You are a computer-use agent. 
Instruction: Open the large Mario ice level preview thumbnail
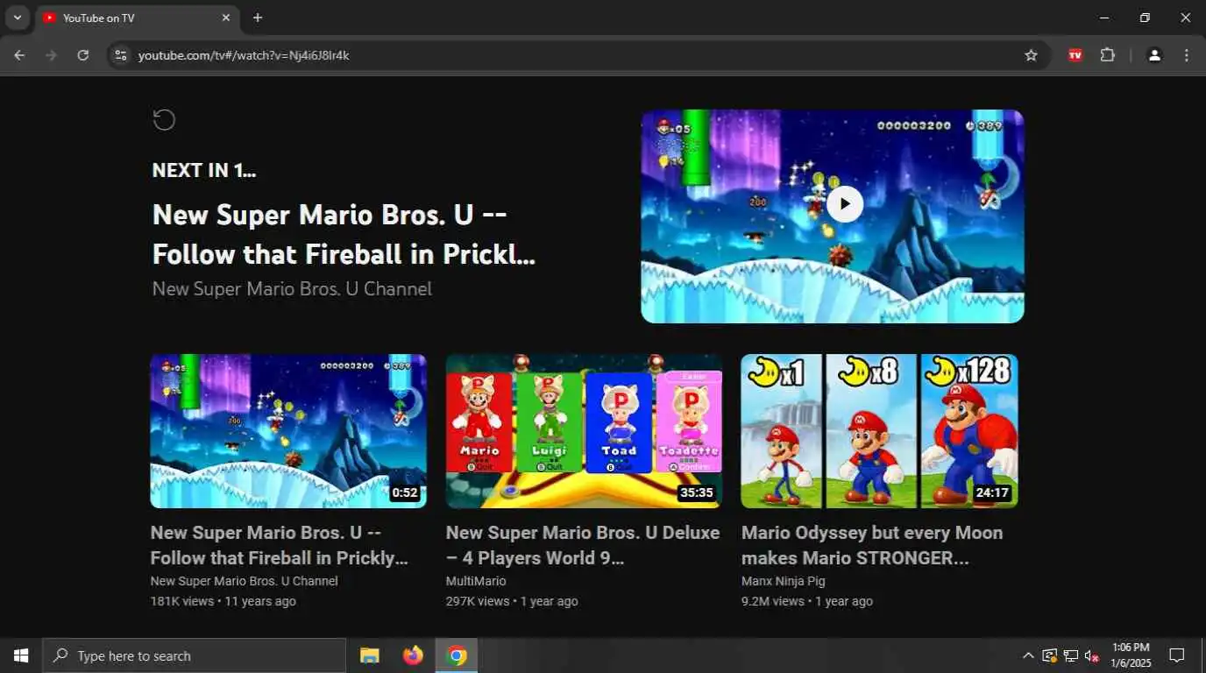pos(833,216)
